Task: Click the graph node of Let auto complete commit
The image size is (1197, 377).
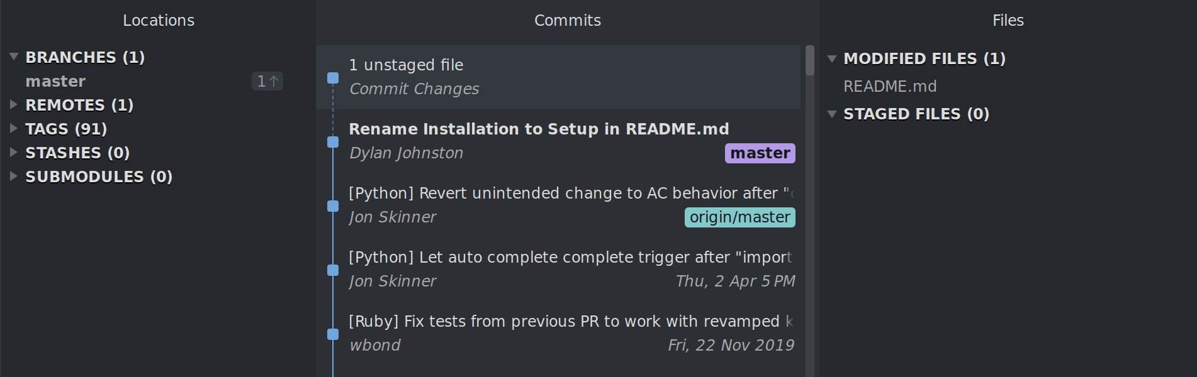Action: pos(333,270)
